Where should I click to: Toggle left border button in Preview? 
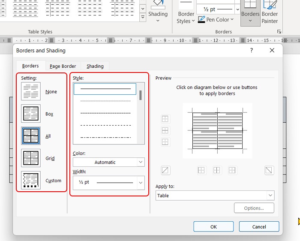(x=201, y=170)
